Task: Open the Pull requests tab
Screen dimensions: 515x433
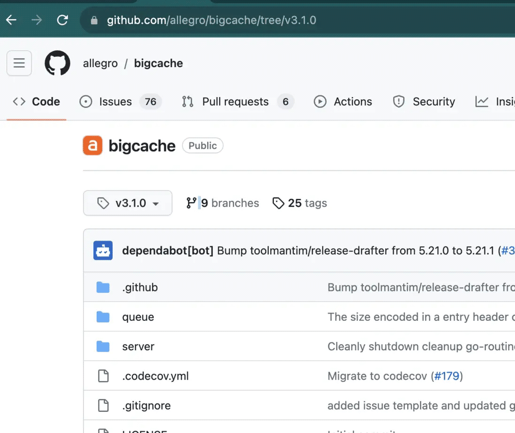Action: click(x=238, y=101)
